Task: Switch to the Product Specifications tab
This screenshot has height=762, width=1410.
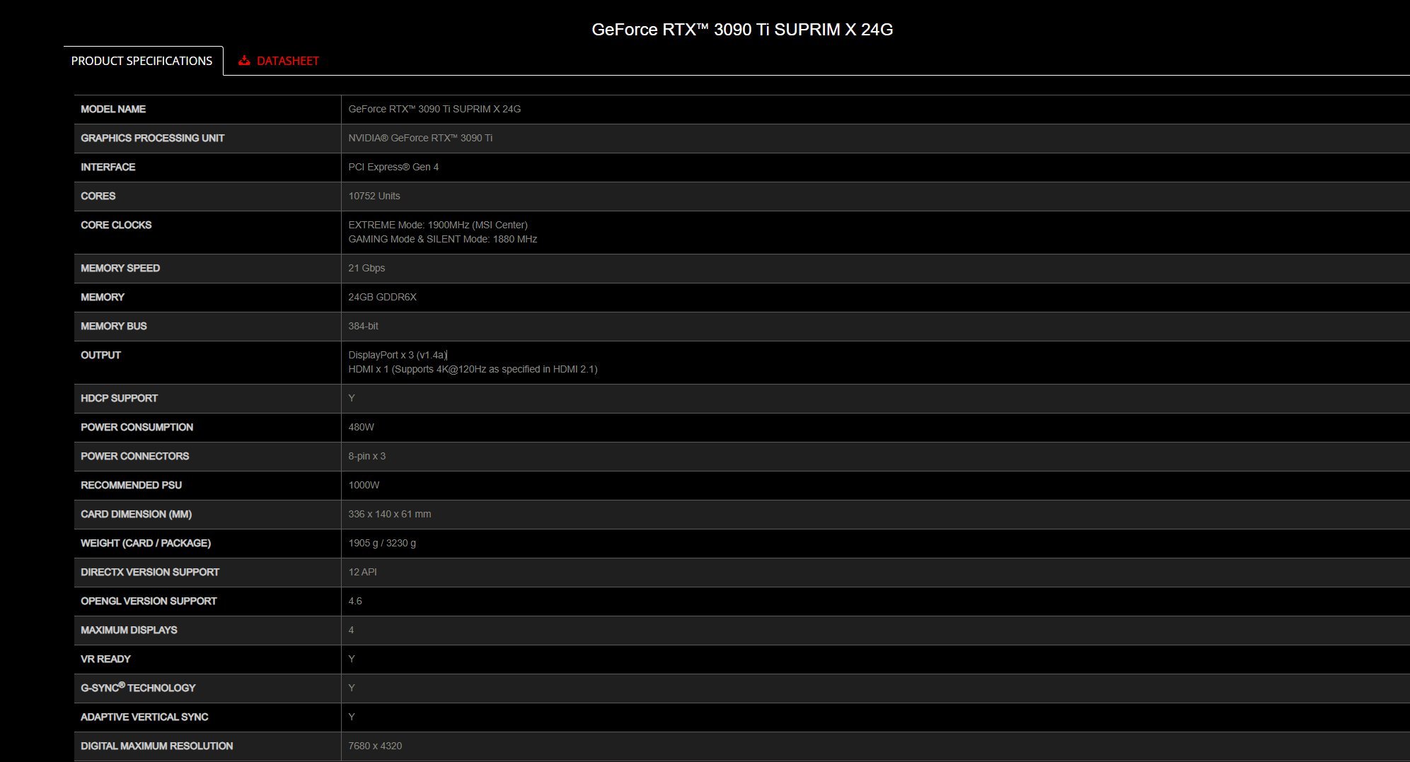Action: pos(141,61)
